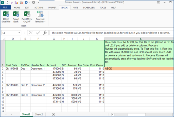Click the sheet tab bar splitter dots

(108, 114)
